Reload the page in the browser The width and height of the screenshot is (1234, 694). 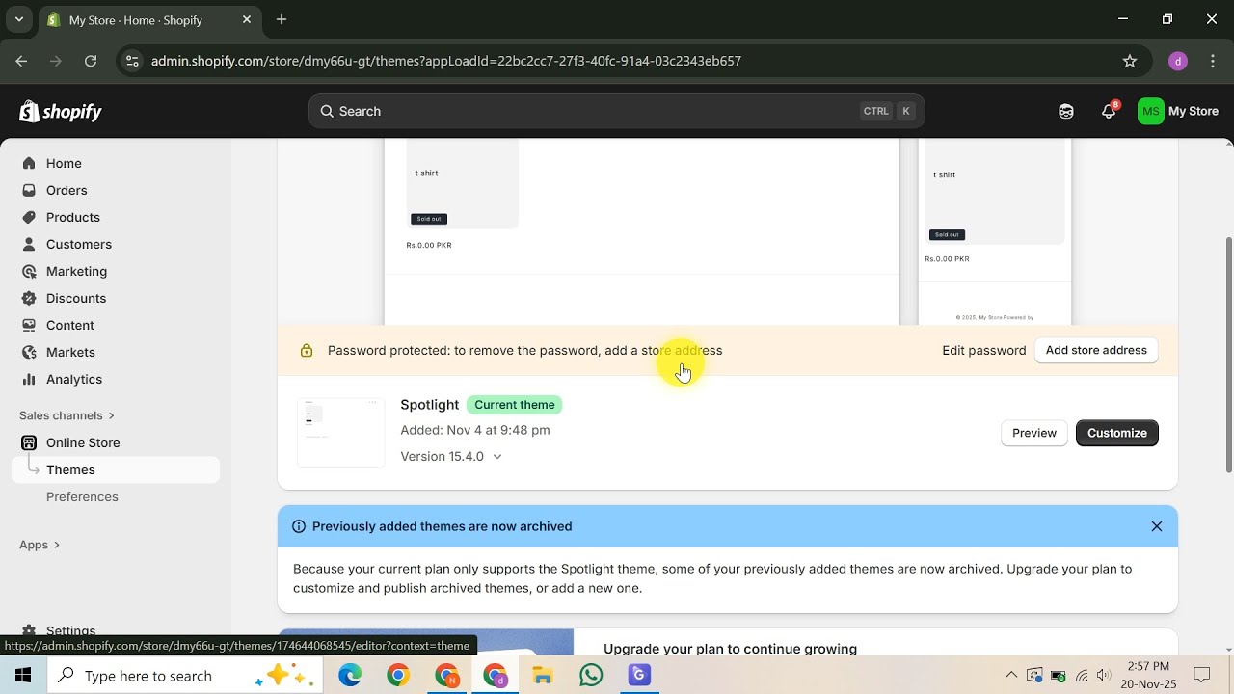[x=91, y=61]
